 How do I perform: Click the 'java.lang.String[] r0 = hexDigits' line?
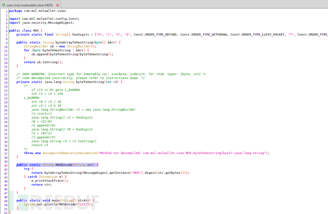(x=62, y=129)
